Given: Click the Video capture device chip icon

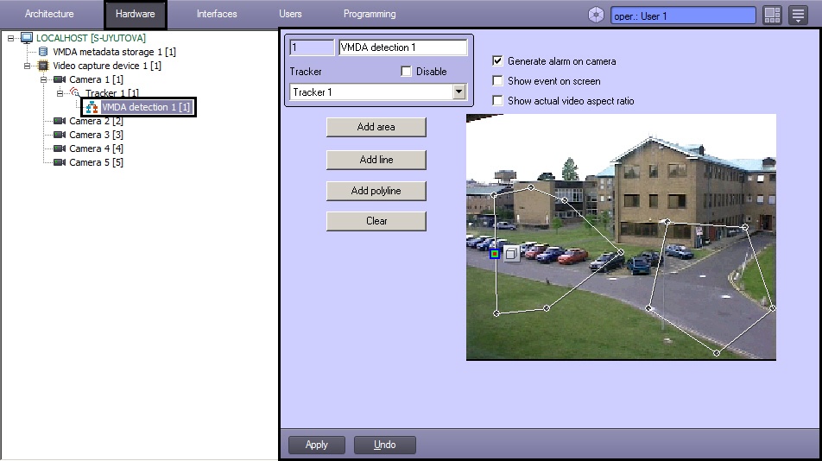Looking at the screenshot, I should (x=44, y=66).
